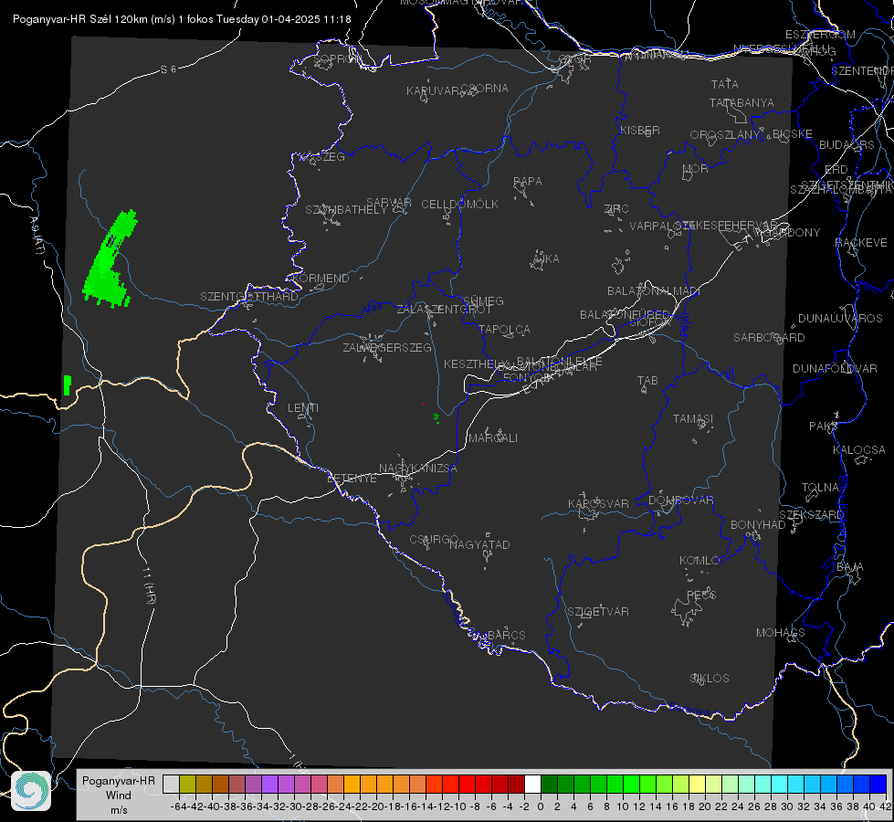
Task: Click the MÓR city label
Action: pyautogui.click(x=696, y=168)
